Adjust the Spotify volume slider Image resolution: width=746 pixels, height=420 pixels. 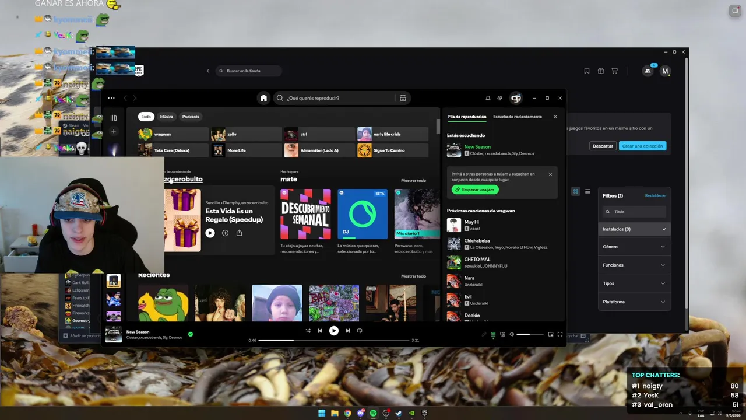pos(531,334)
